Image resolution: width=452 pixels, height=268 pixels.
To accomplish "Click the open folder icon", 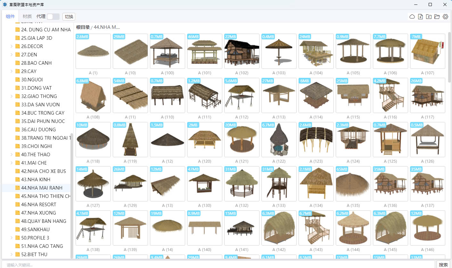I will click(x=437, y=17).
